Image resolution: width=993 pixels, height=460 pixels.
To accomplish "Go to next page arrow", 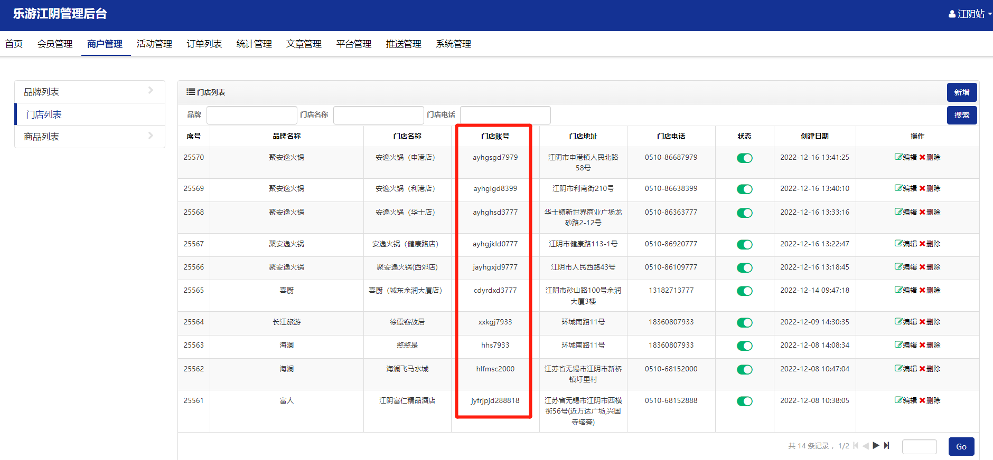I will 876,446.
